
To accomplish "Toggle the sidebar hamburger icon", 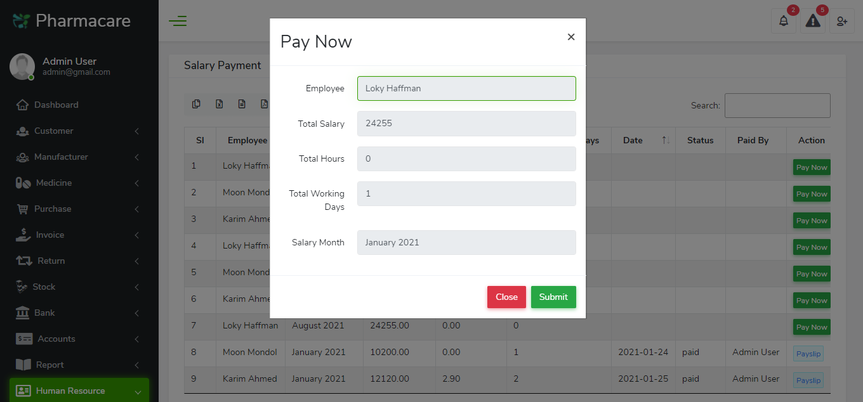I will click(178, 21).
